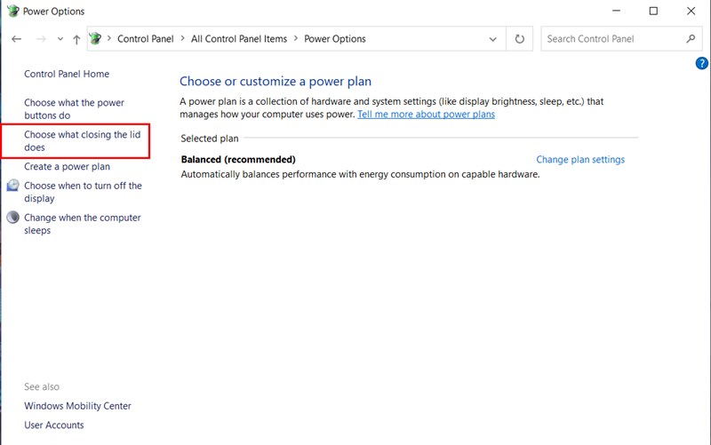This screenshot has height=445, width=711.
Task: Click the Power Options address bar icon
Action: pyautogui.click(x=95, y=38)
